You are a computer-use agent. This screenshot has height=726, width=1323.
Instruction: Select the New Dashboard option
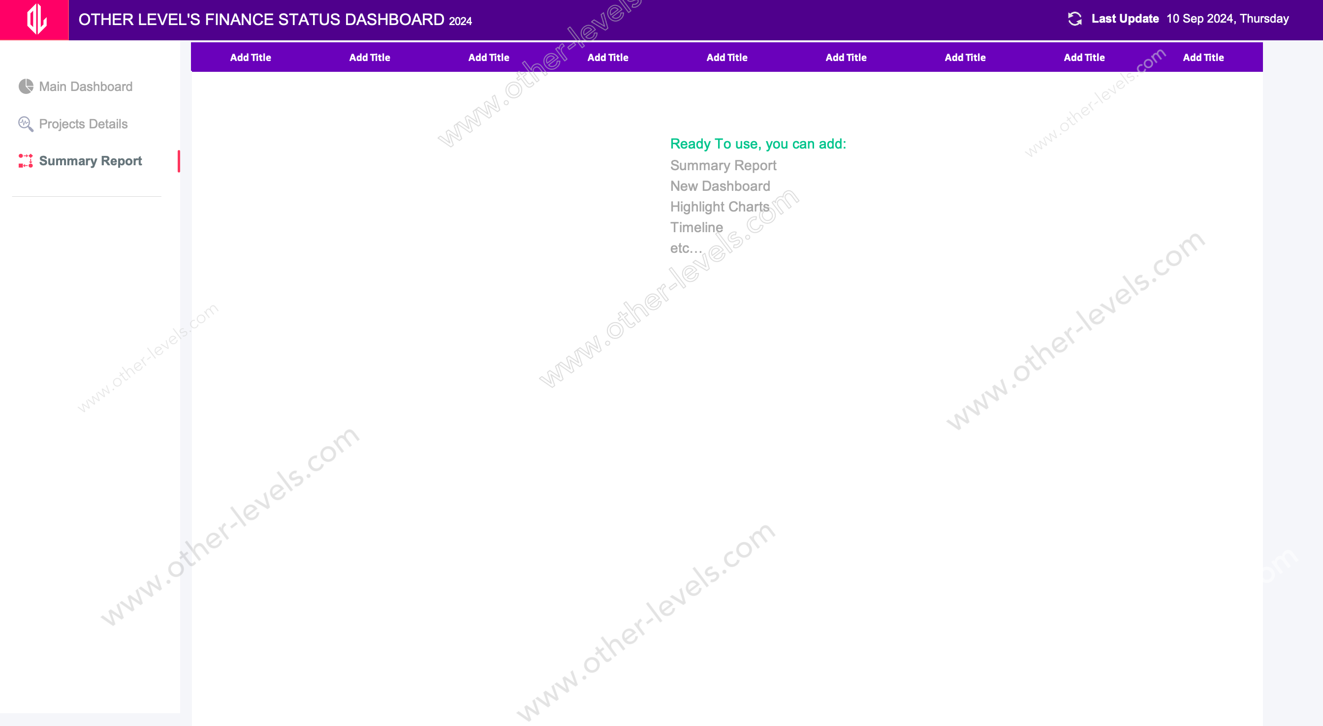[x=720, y=185]
